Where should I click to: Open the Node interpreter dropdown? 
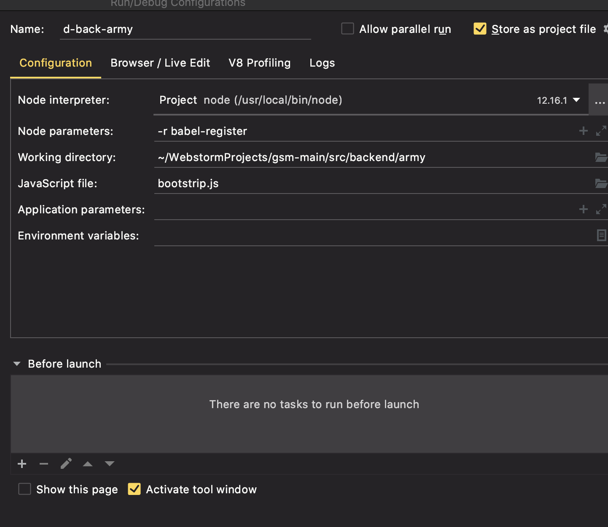(576, 100)
